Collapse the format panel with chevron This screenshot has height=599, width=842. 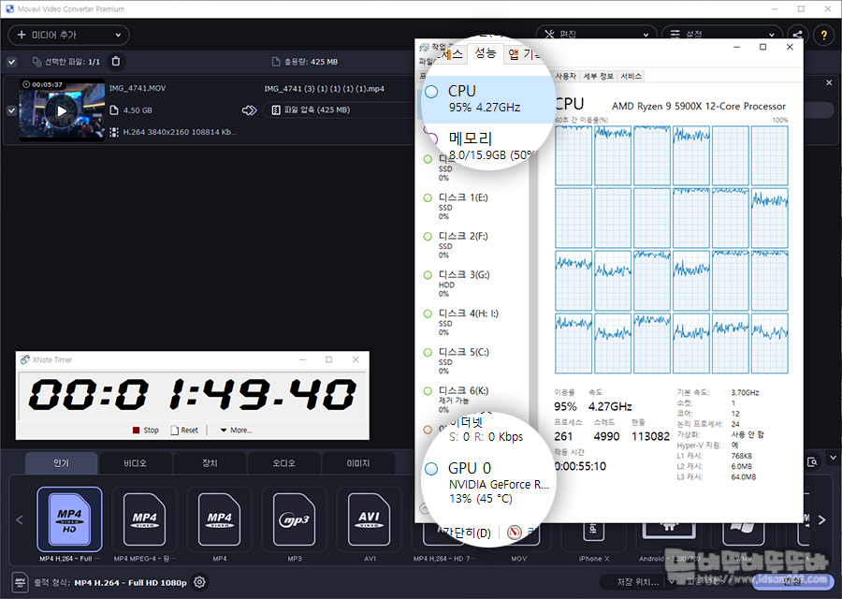[x=833, y=458]
